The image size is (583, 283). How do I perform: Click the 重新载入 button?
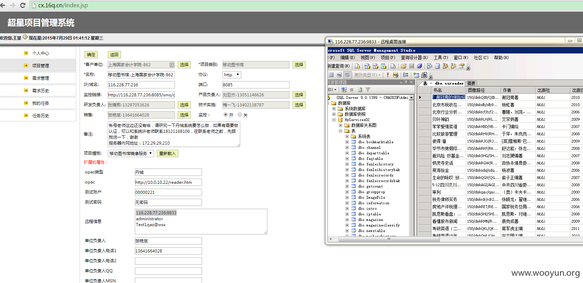coord(168,153)
